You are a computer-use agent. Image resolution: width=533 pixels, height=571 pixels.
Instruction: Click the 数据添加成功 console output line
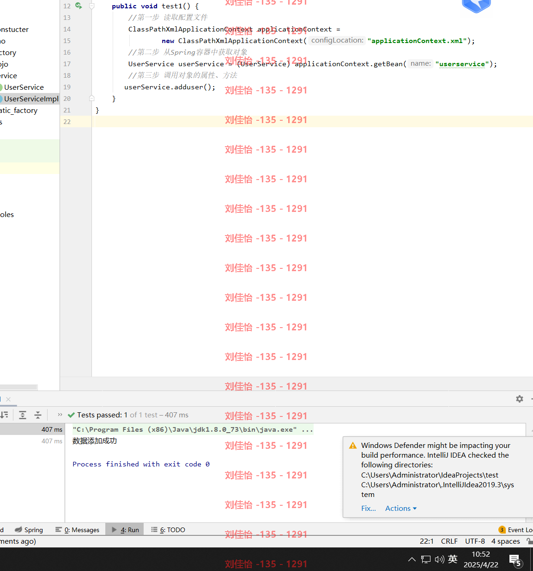tap(95, 441)
